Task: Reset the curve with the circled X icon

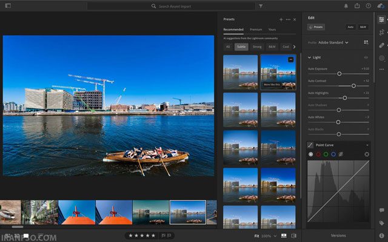Action: [367, 154]
